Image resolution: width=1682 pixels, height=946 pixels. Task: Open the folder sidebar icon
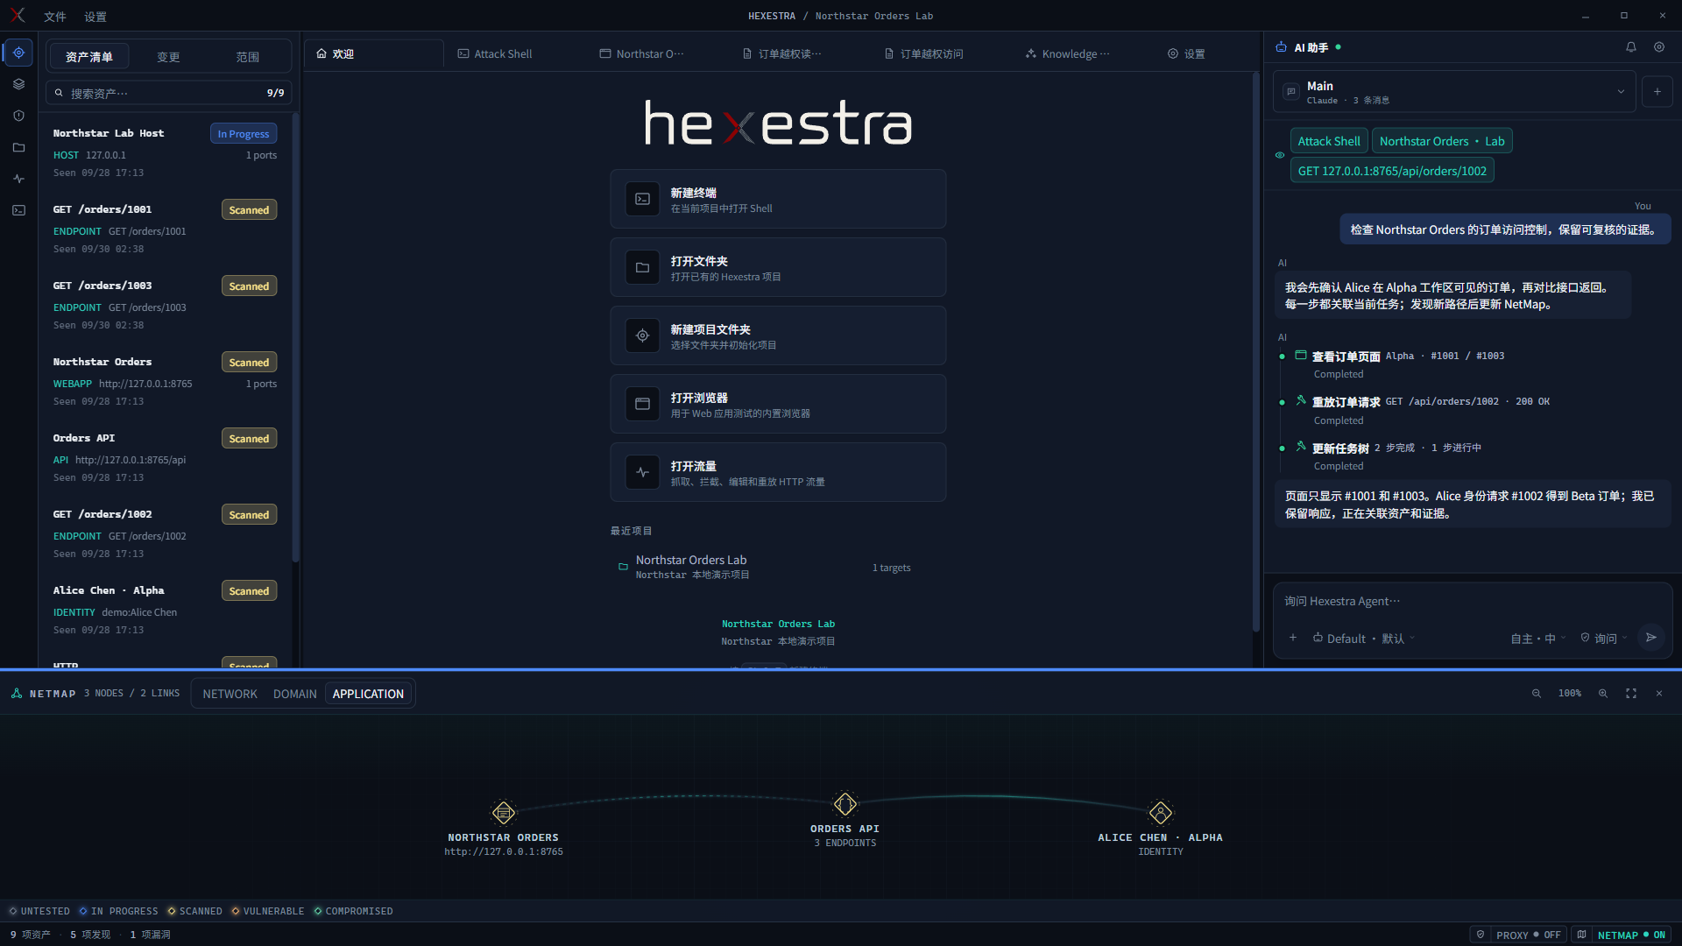(x=18, y=147)
